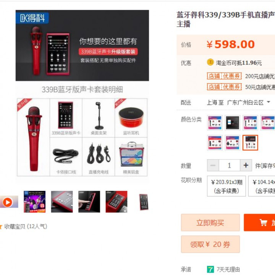
Task: Decrease quantity with the minus button
Action: click(x=213, y=165)
